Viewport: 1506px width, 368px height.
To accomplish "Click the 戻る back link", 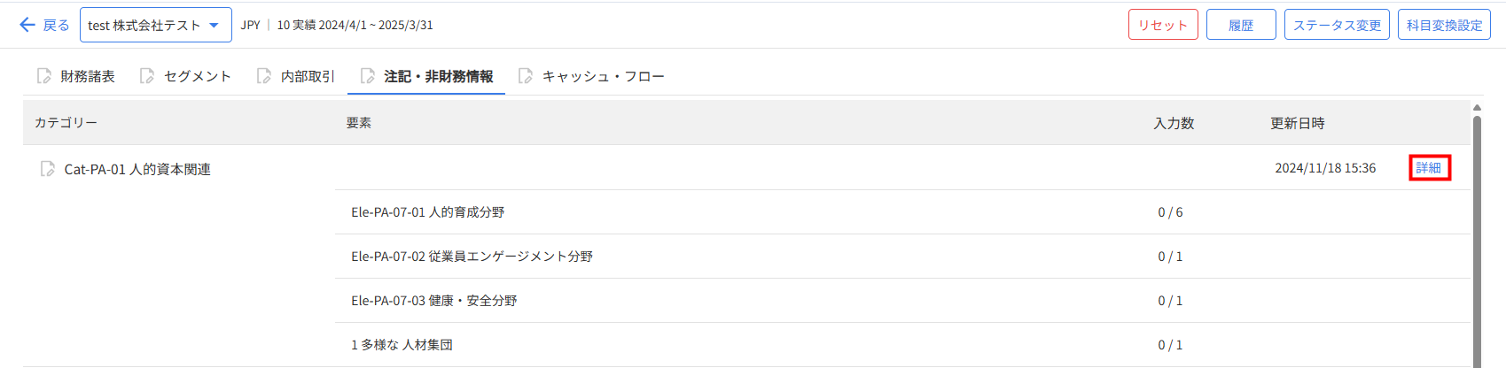I will (56, 25).
